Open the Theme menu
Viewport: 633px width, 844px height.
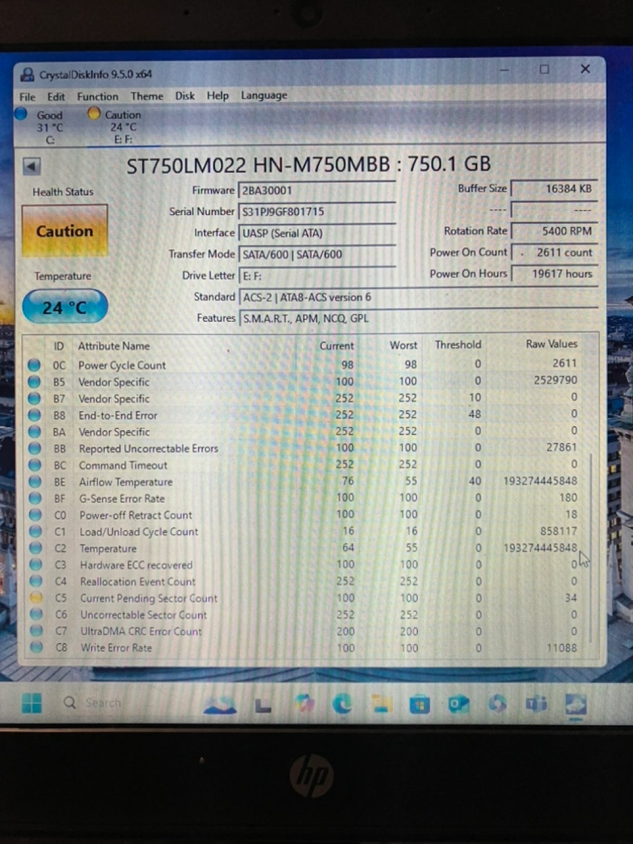147,96
